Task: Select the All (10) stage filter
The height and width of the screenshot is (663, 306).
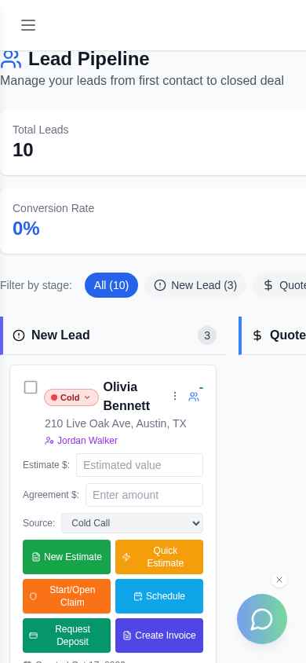Action: point(111,285)
